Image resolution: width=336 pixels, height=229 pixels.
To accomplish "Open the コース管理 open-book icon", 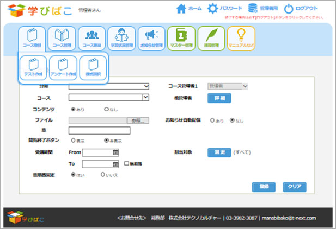I will (x=62, y=36).
